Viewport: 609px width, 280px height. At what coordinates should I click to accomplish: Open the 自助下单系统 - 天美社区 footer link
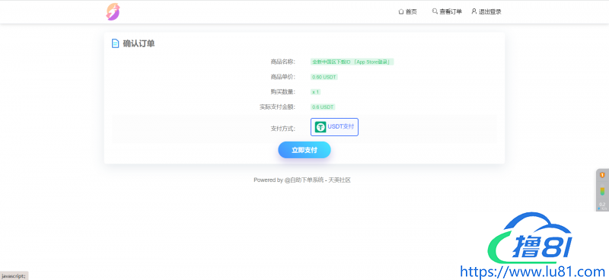[317, 180]
